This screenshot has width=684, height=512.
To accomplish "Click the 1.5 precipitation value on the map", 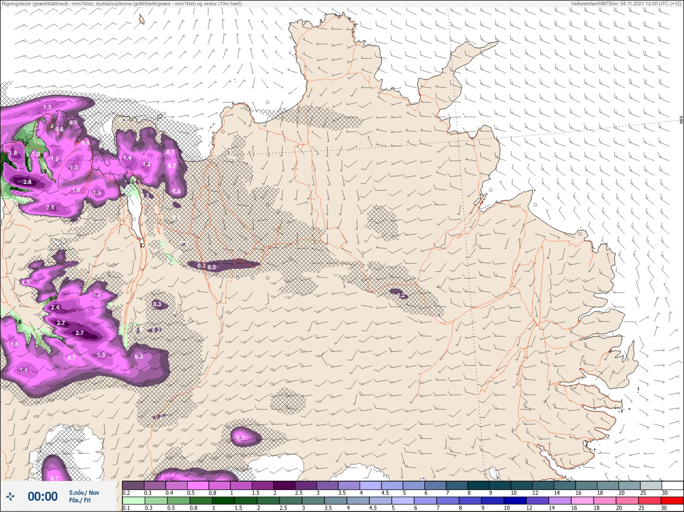I will [x=97, y=193].
